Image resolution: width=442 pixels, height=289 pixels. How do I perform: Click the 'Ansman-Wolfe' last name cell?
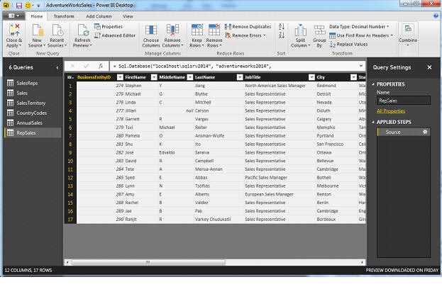click(219, 135)
